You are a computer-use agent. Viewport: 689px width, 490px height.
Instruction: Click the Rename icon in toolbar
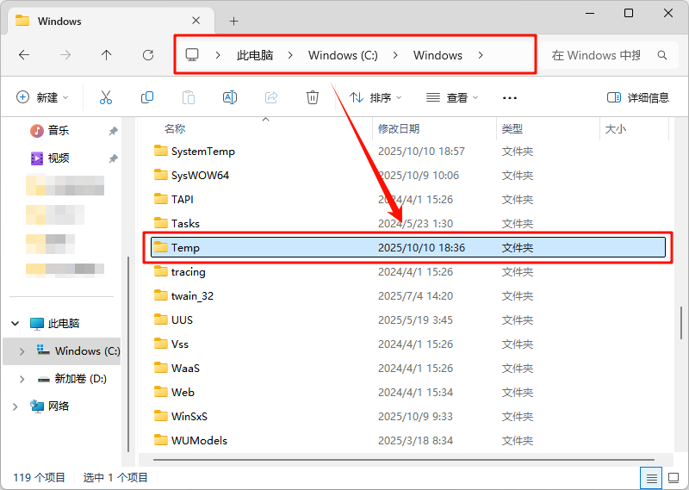[x=230, y=97]
